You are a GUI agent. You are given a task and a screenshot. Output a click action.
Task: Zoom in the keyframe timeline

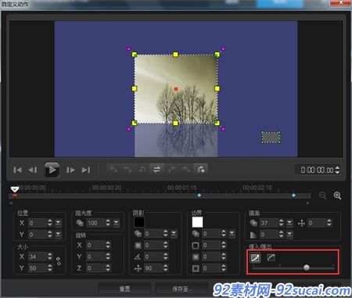click(337, 196)
